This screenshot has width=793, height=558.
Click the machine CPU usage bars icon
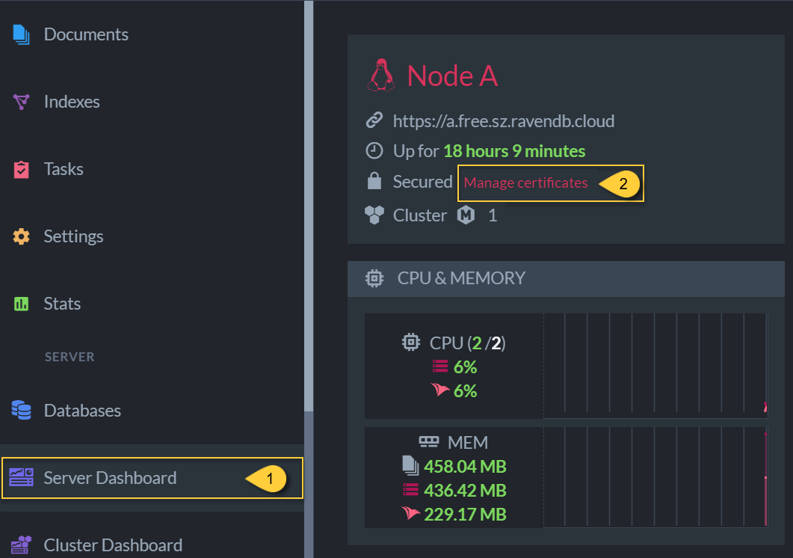click(x=440, y=366)
